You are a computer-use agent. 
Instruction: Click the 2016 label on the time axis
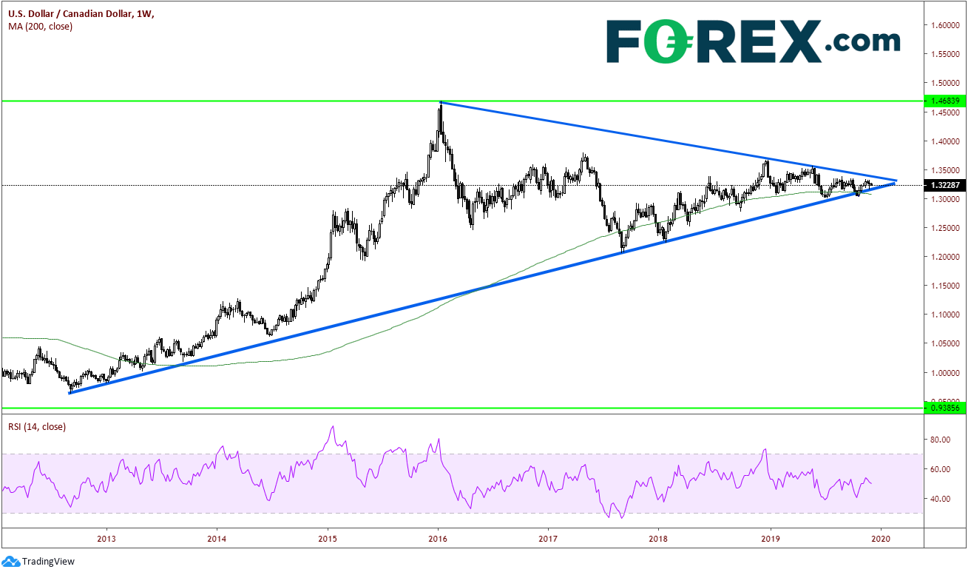tap(439, 538)
